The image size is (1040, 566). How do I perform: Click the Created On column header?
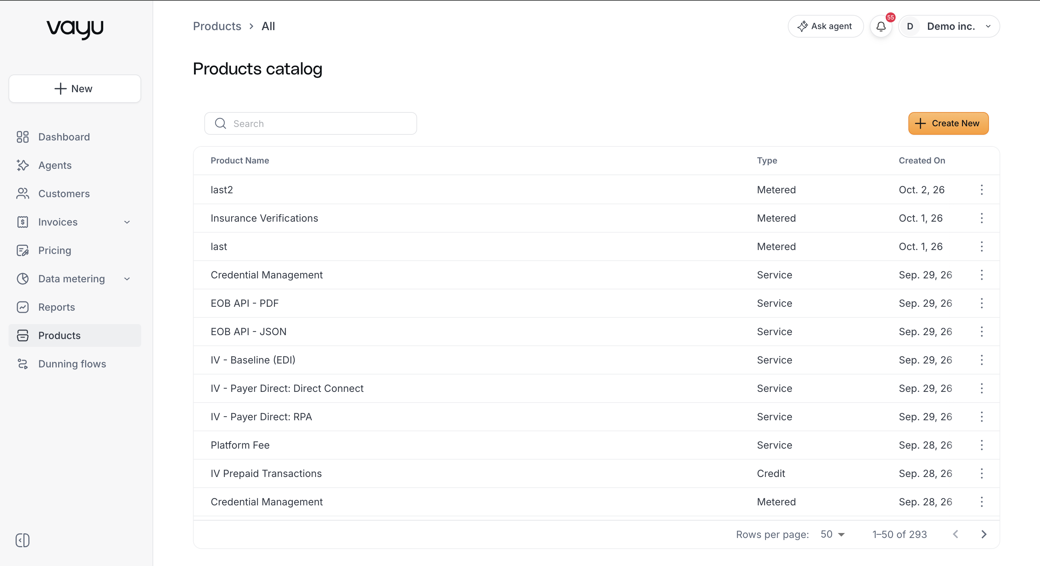coord(922,160)
